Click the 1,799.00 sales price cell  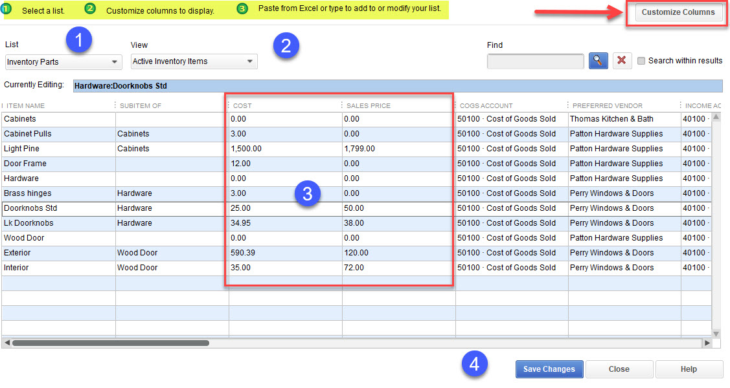pyautogui.click(x=398, y=149)
